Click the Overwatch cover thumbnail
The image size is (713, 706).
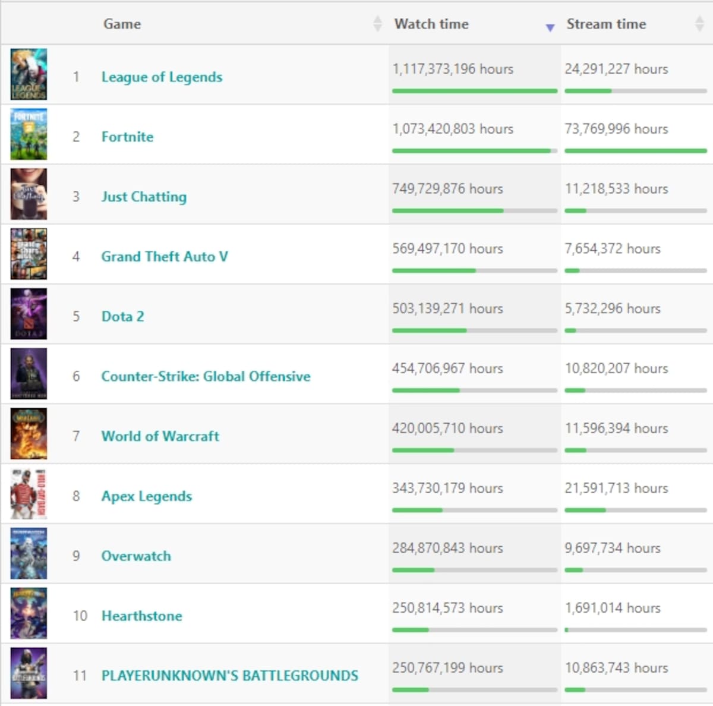click(29, 553)
